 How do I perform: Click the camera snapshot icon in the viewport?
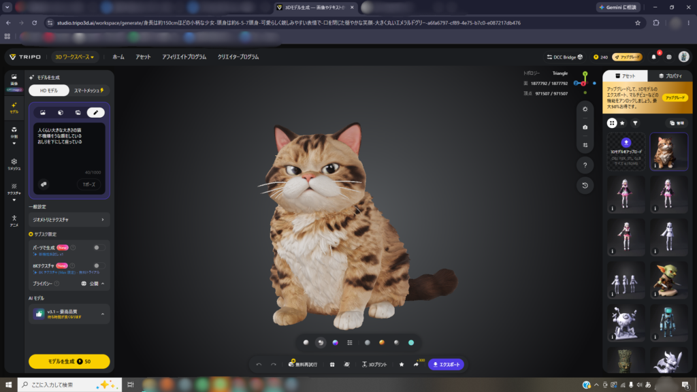(585, 127)
